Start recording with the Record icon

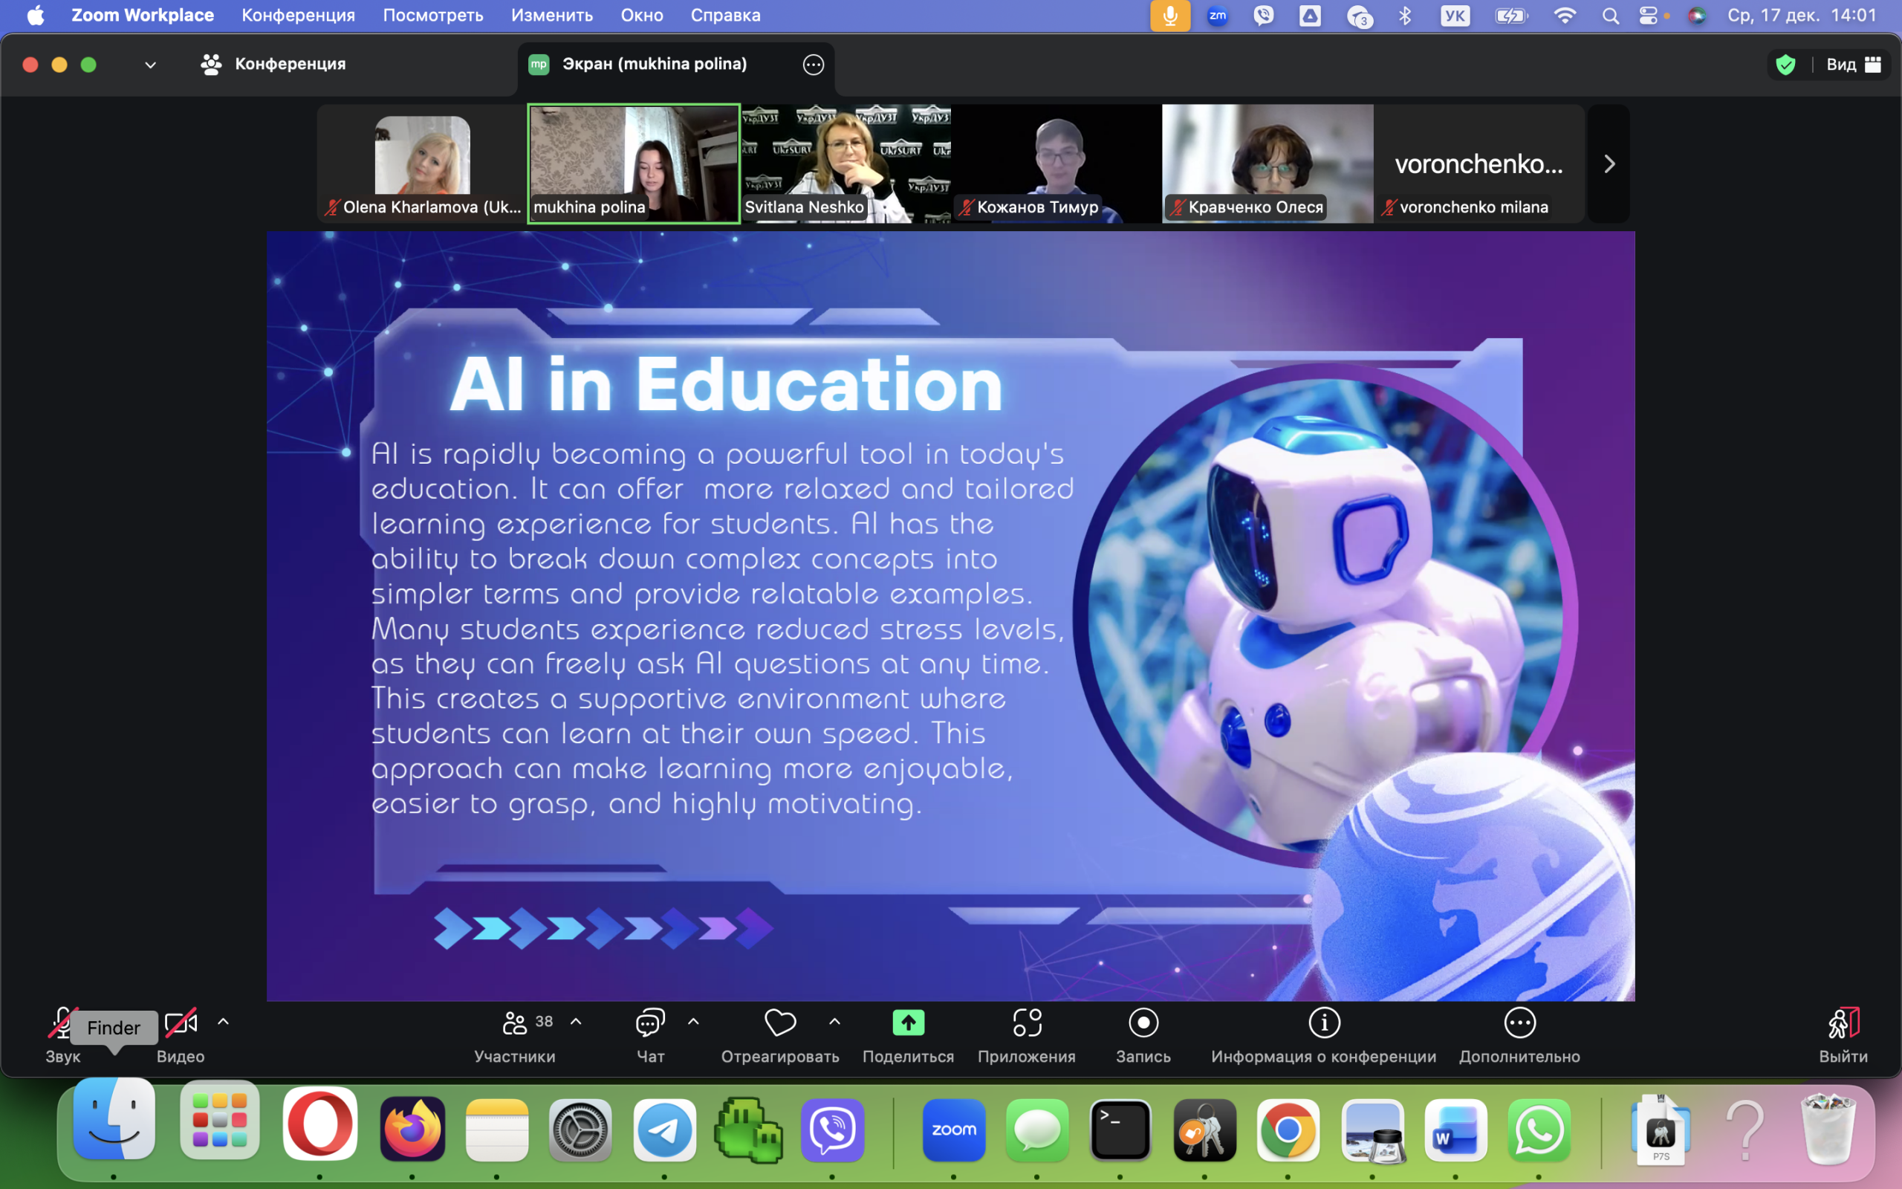point(1143,1023)
